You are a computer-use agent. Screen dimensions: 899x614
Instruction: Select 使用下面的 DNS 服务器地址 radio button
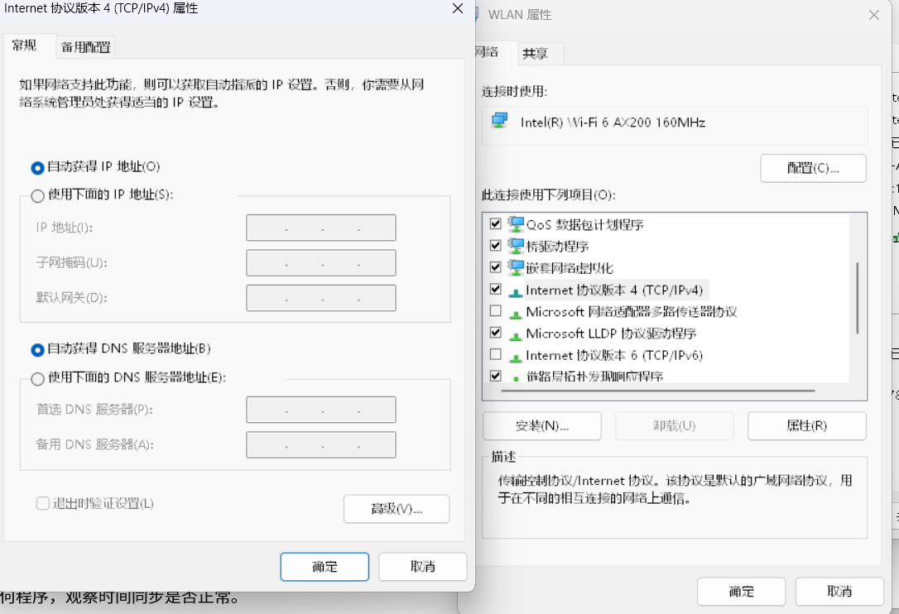pyautogui.click(x=37, y=379)
